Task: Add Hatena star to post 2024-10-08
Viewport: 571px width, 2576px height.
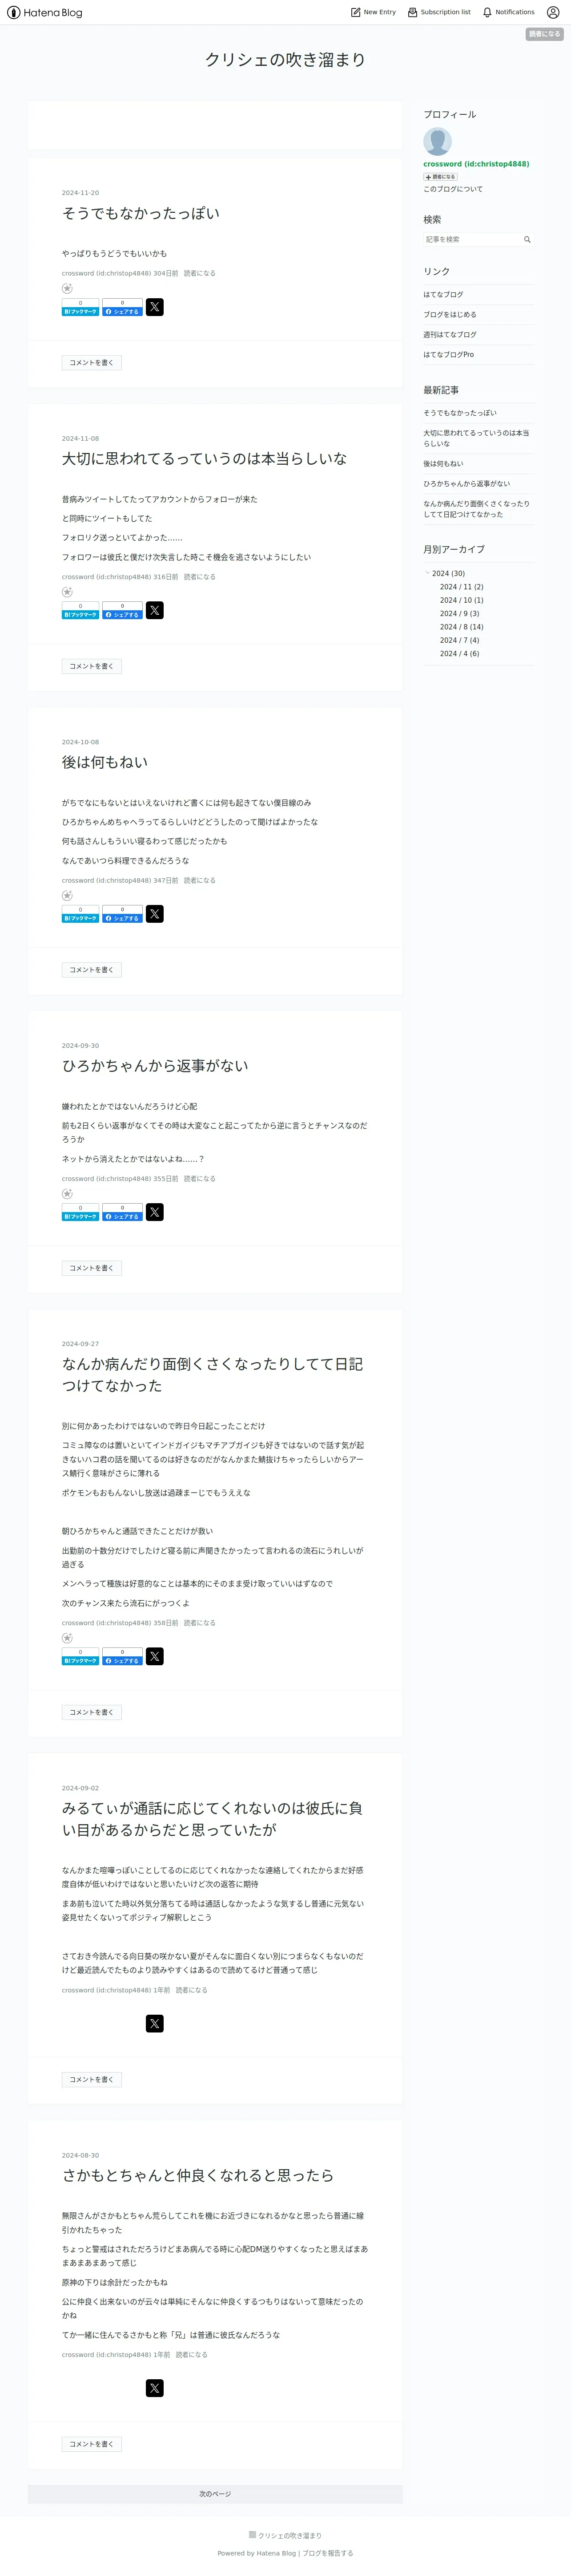Action: pyautogui.click(x=67, y=896)
